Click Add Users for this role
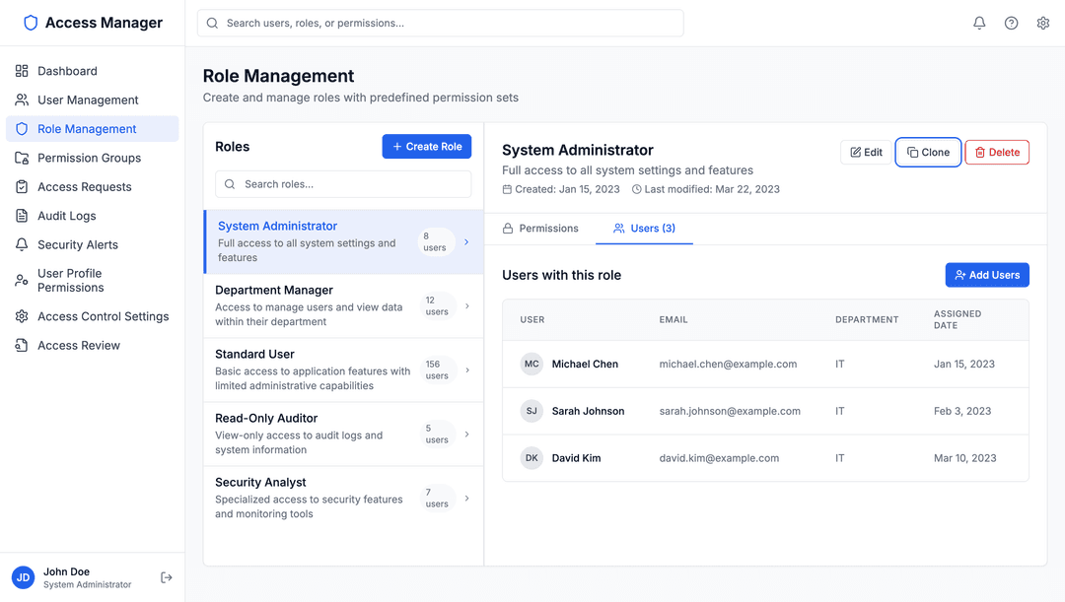This screenshot has height=602, width=1065. point(987,275)
